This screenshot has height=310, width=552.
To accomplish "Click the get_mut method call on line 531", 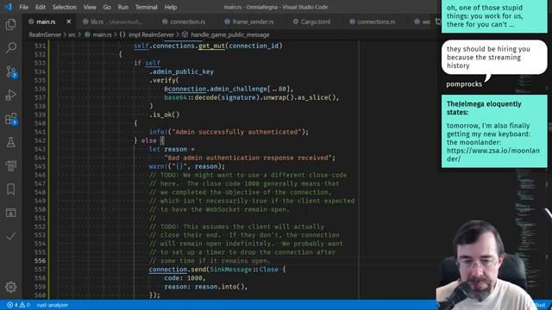I will [211, 46].
